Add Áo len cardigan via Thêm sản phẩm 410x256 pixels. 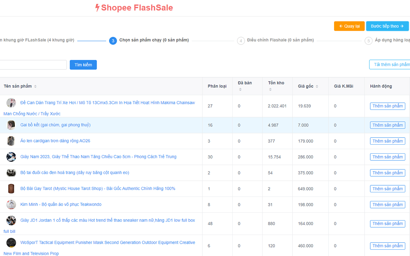tap(388, 141)
